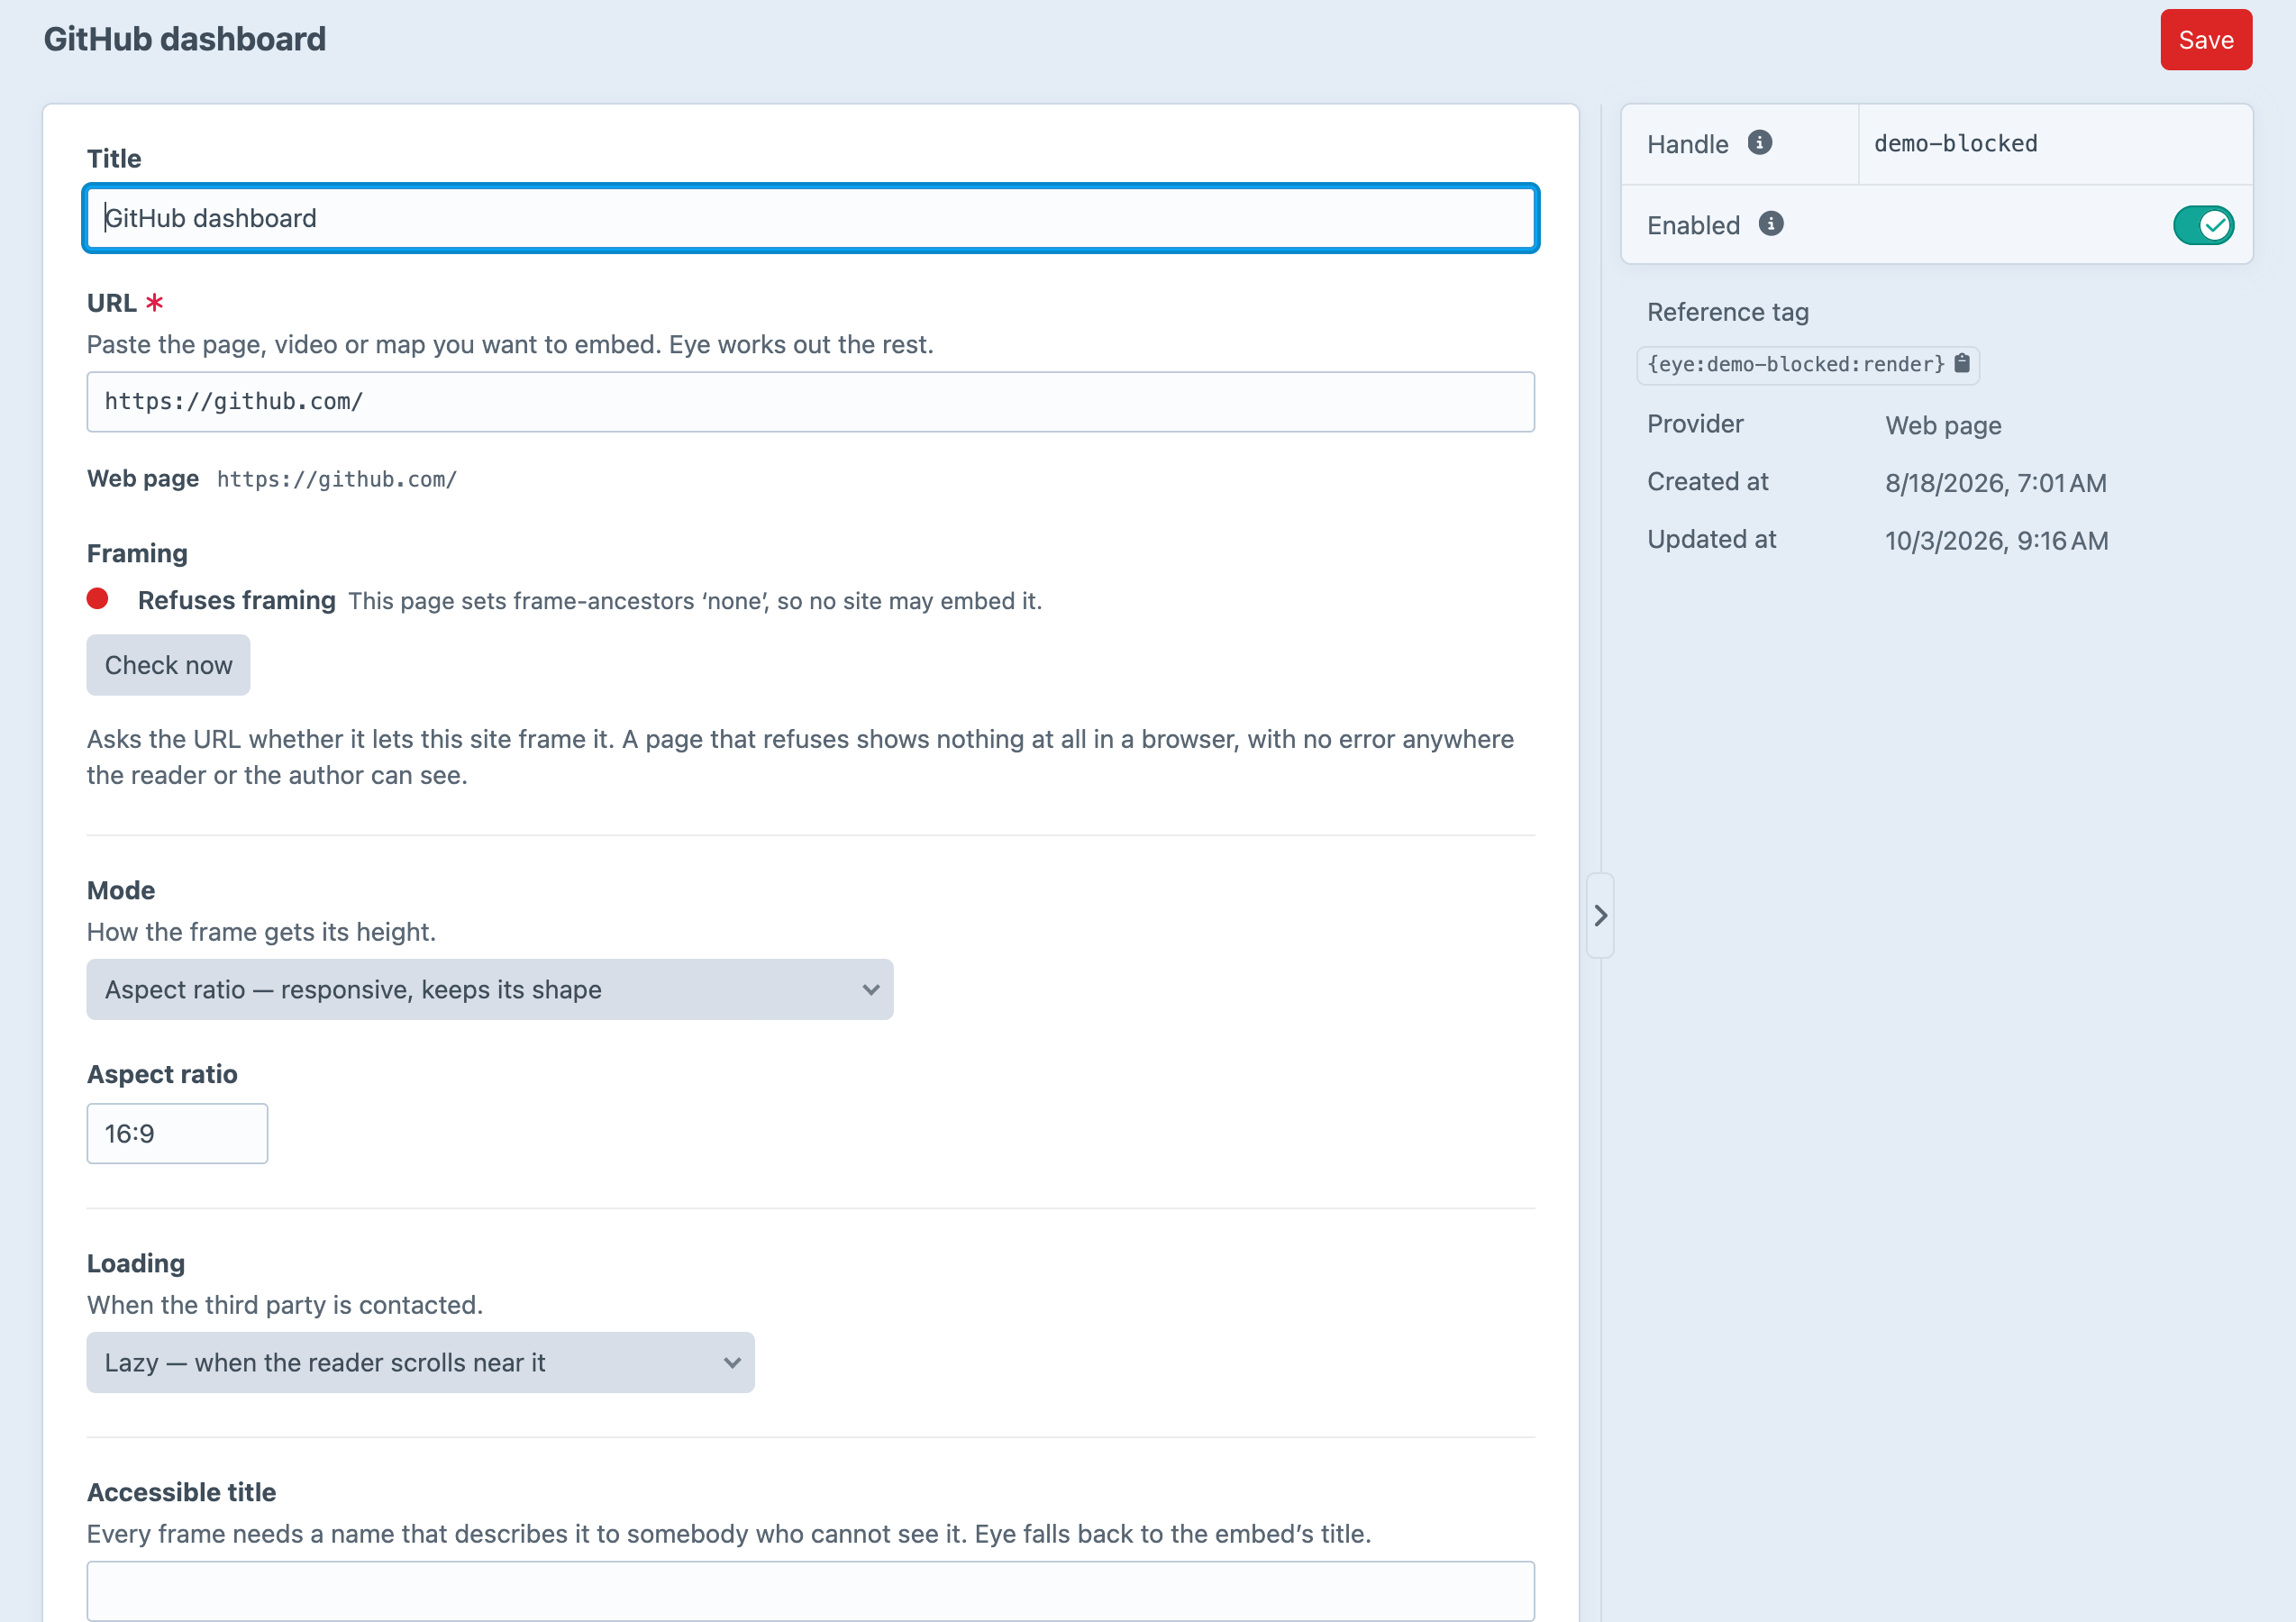The image size is (2296, 1622).
Task: Click the 16:9 aspect ratio field
Action: point(177,1134)
